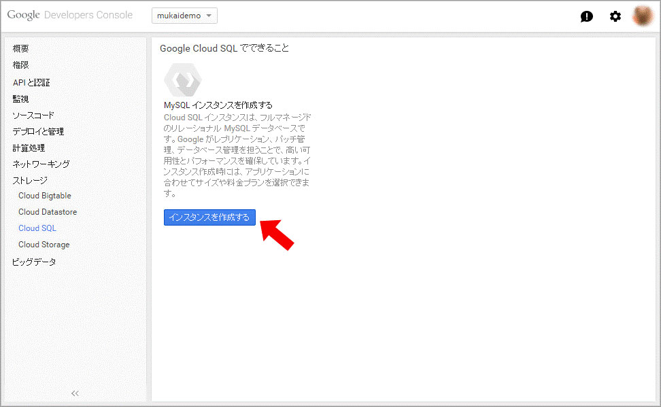Select Cloud SQL in the sidebar
The width and height of the screenshot is (661, 407).
tap(37, 228)
